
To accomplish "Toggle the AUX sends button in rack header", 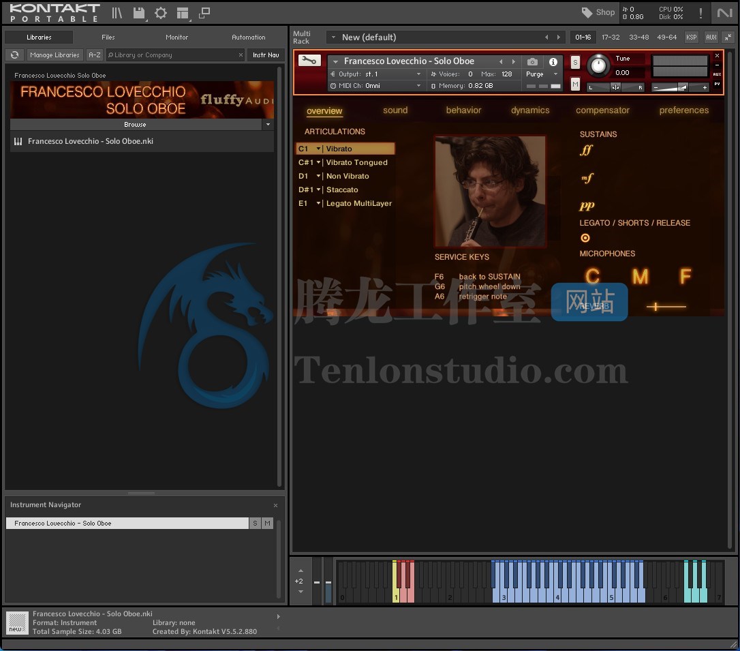I will (711, 37).
